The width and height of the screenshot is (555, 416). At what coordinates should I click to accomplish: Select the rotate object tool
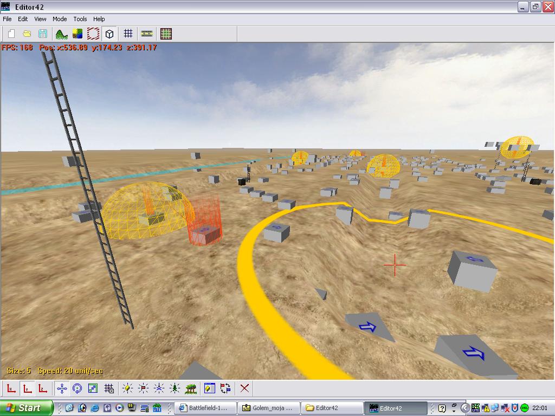coord(77,388)
